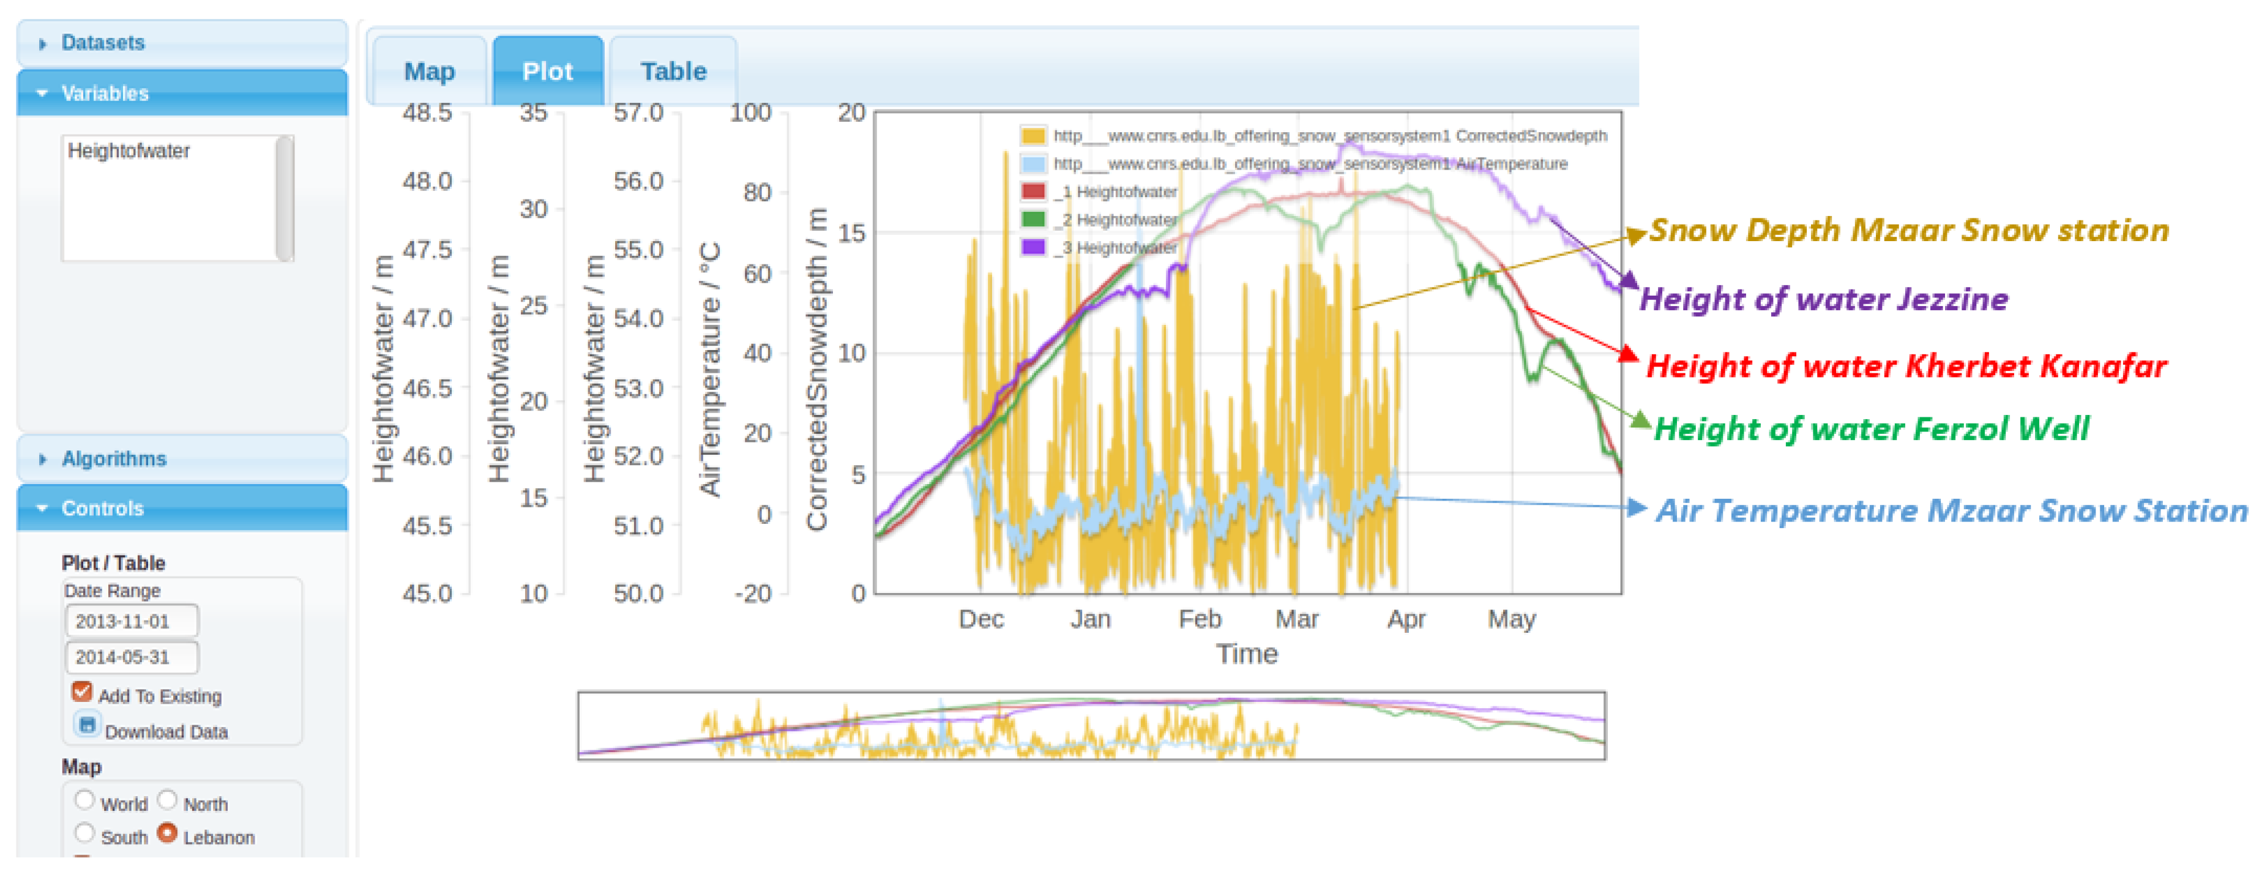Click the purple _3 Heightofwater legend swatch
The width and height of the screenshot is (2259, 877).
[1033, 247]
